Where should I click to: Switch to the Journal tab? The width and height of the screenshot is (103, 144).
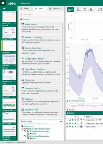56,8
